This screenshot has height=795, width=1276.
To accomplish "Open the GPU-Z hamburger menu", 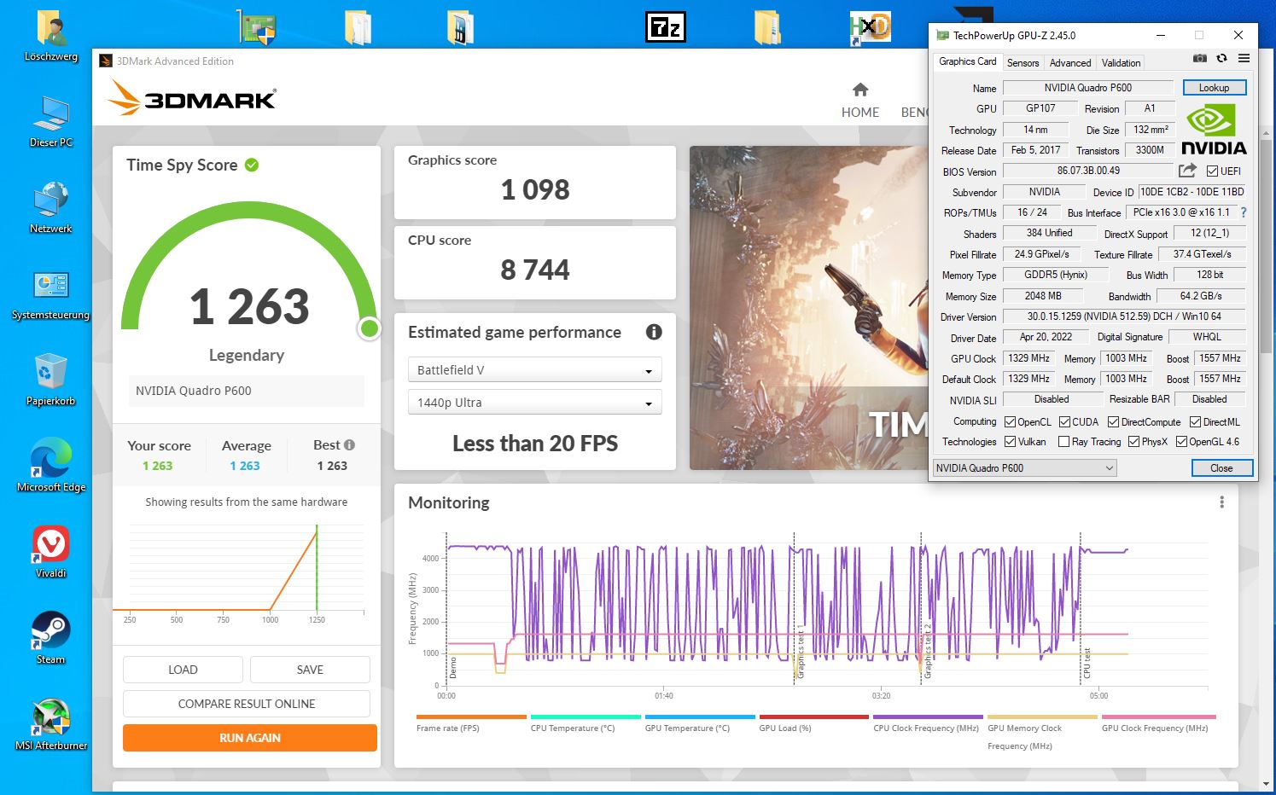I will (1244, 58).
